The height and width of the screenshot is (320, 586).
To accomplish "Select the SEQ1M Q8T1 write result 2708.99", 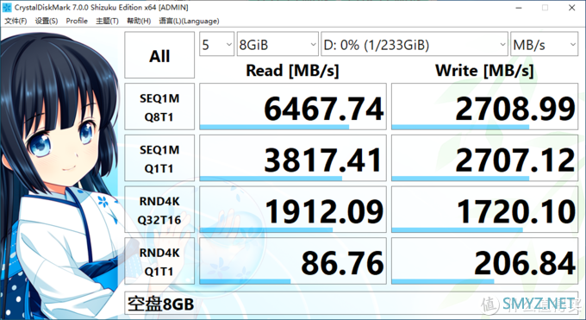I will pos(484,107).
